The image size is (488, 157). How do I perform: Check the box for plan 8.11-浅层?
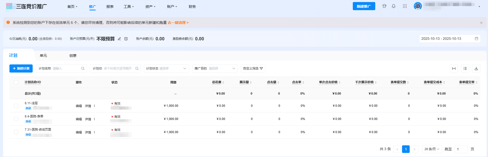16,106
